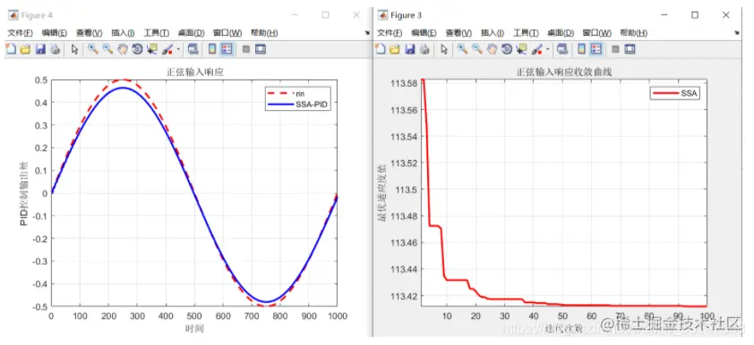This screenshot has width=754, height=345.
Task: Click the MATLAB icon in Figure 3 title bar
Action: pos(382,15)
